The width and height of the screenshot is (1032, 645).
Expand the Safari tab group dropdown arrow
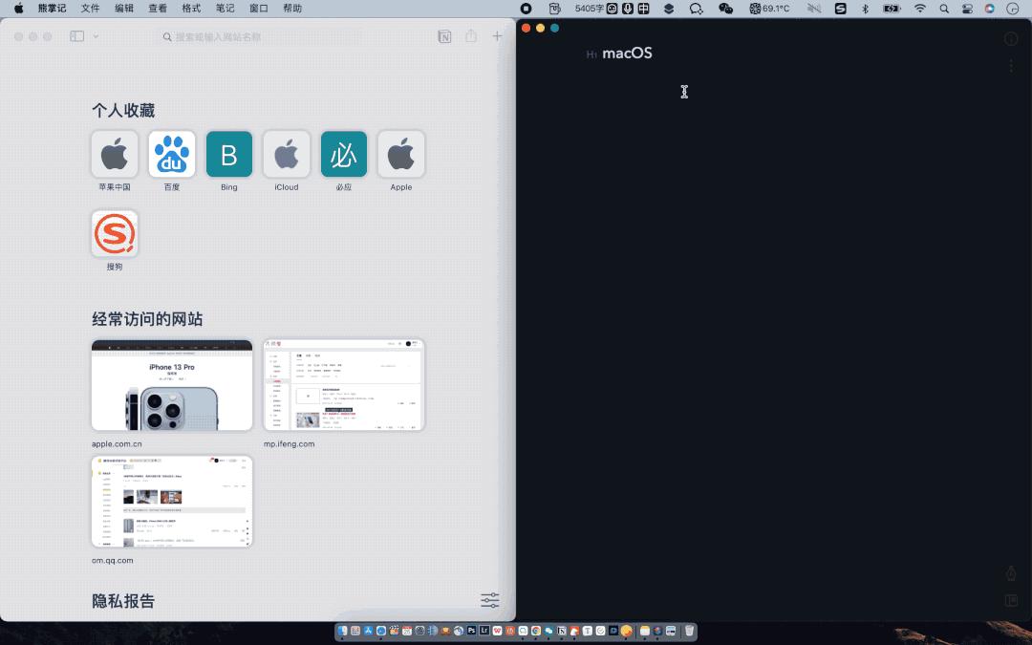(x=96, y=36)
